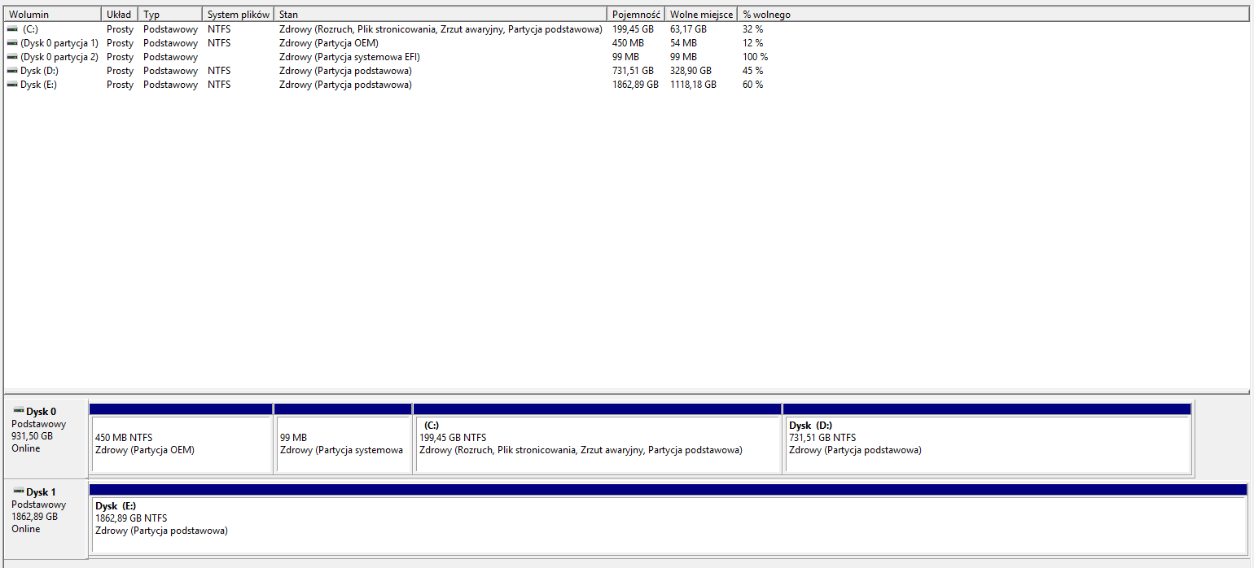Click the drive icon of Dysk (D:) list row
The height and width of the screenshot is (568, 1254).
pos(12,71)
